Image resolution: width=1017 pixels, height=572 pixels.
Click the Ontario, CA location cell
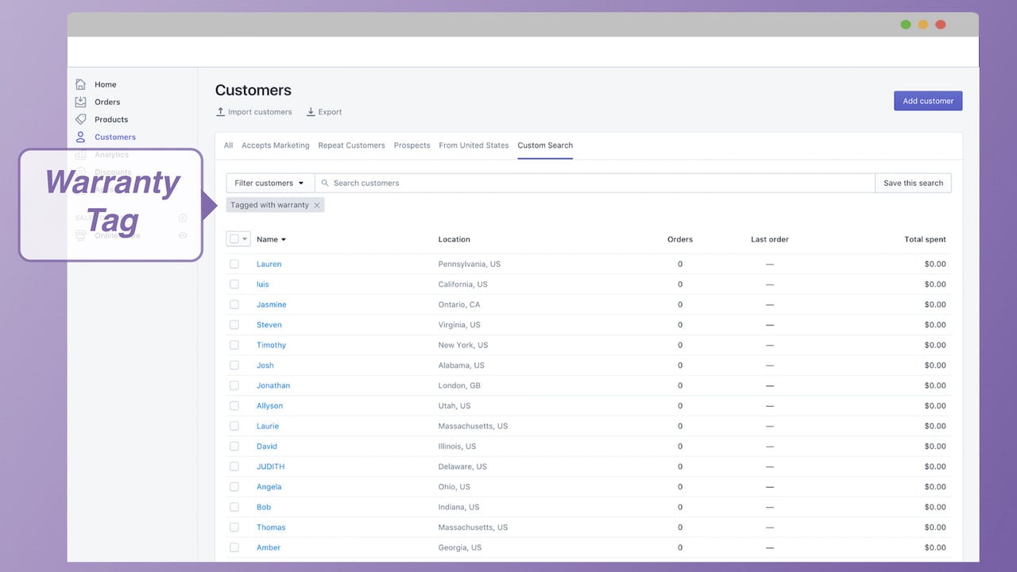pos(459,304)
